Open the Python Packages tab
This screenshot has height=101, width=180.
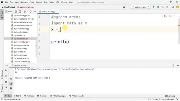58,96
